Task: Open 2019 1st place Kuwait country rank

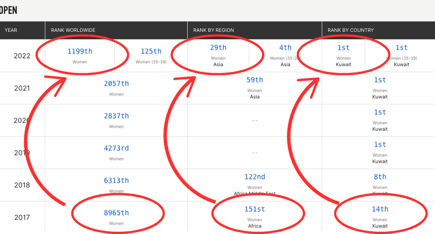Action: 380,144
